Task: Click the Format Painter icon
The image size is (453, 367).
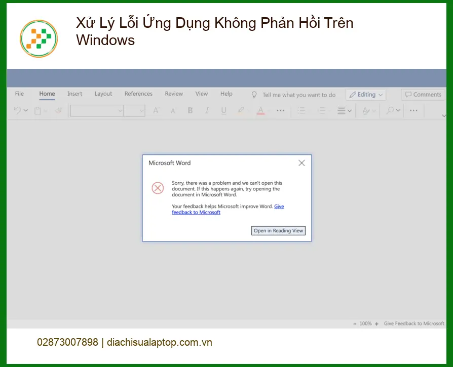Action: pyautogui.click(x=59, y=110)
